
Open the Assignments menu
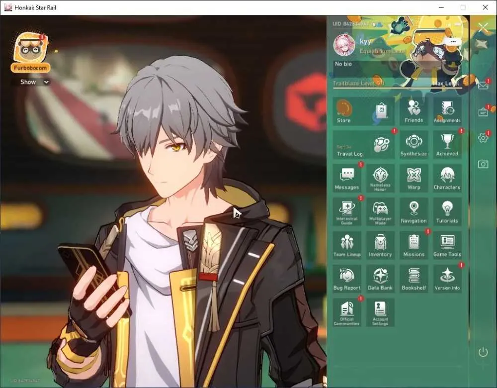tap(447, 111)
